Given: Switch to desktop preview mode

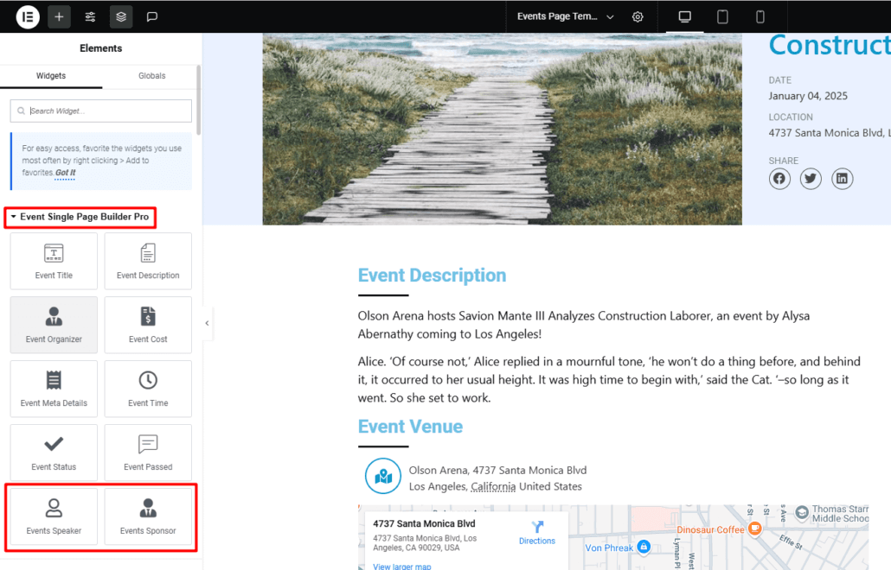Looking at the screenshot, I should pos(684,16).
